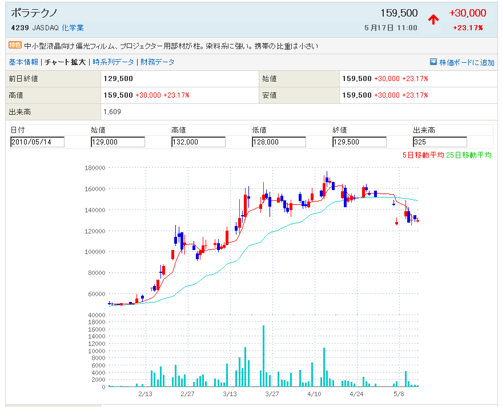The image size is (502, 407).
Task: Click the ポラテクノ company name heading
Action: point(34,13)
